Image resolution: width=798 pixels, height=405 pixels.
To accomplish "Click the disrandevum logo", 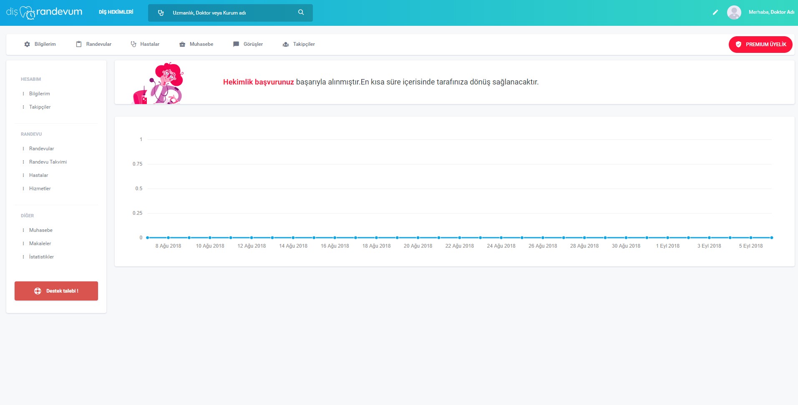I will tap(44, 12).
